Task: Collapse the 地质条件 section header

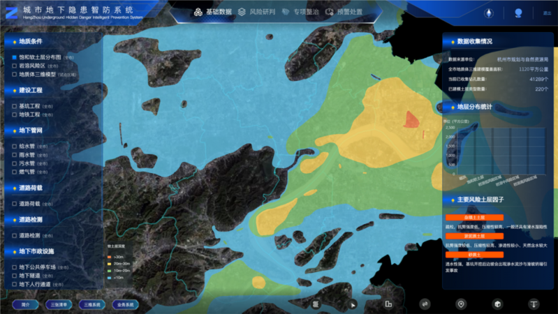Action: (31, 41)
